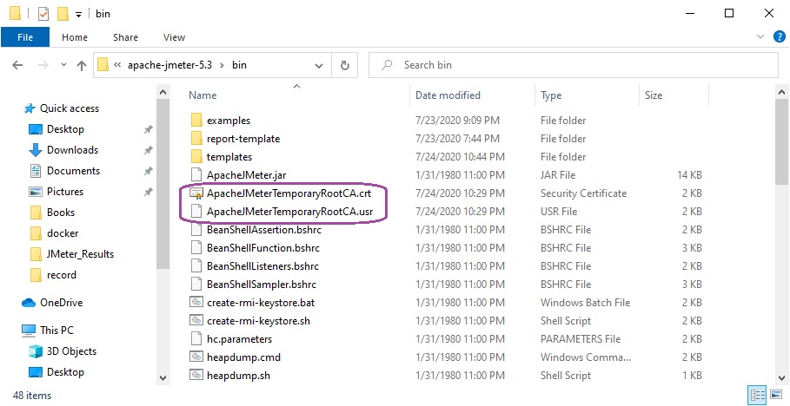Go up one folder level

point(81,65)
